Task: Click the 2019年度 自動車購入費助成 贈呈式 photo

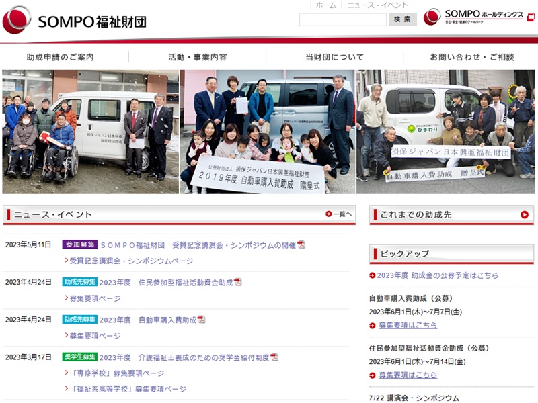Action: [268, 132]
